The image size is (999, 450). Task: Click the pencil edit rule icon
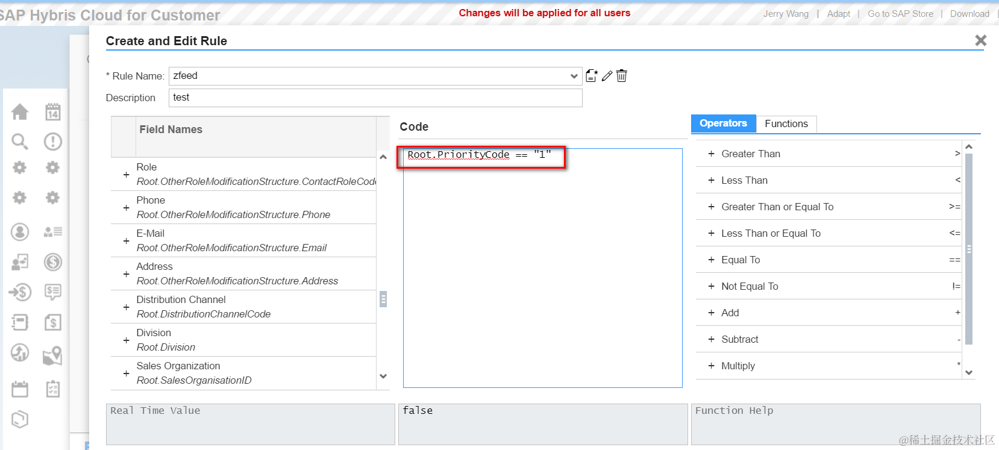coord(607,76)
